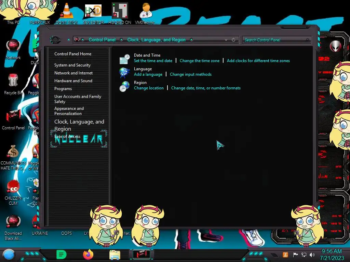Go to System and Security
This screenshot has height=262, width=350.
click(72, 65)
